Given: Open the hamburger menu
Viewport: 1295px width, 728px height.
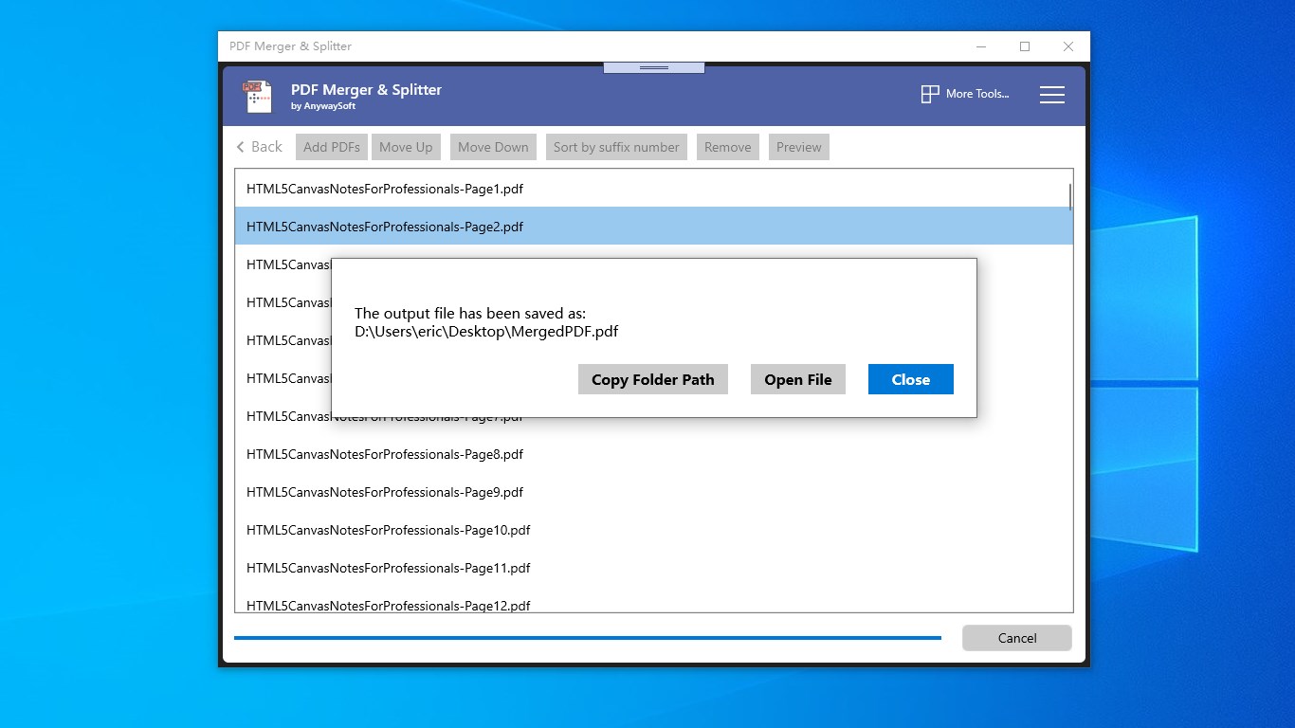Looking at the screenshot, I should point(1051,95).
